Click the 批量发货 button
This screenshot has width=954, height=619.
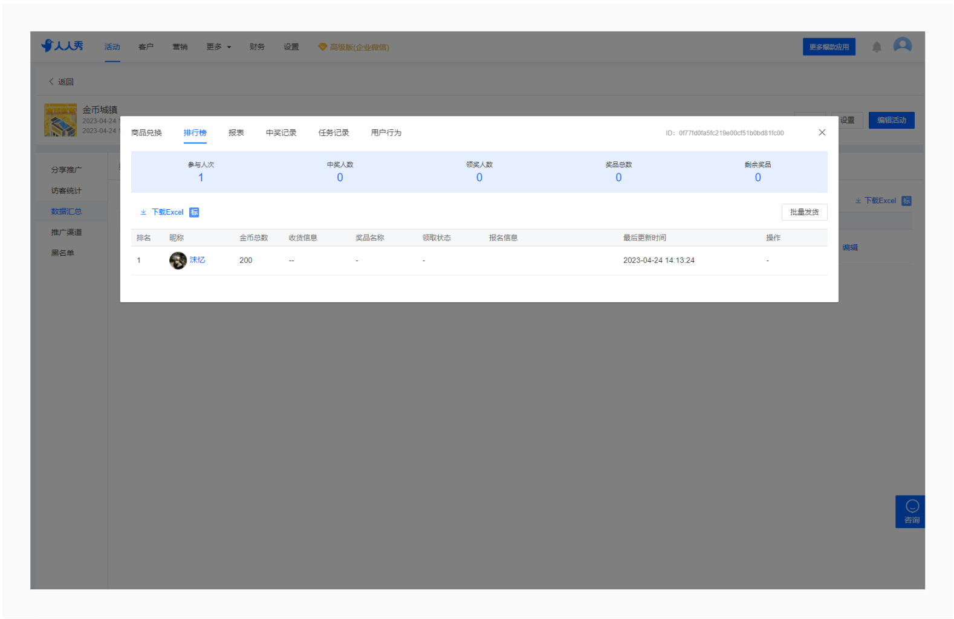[x=804, y=212]
